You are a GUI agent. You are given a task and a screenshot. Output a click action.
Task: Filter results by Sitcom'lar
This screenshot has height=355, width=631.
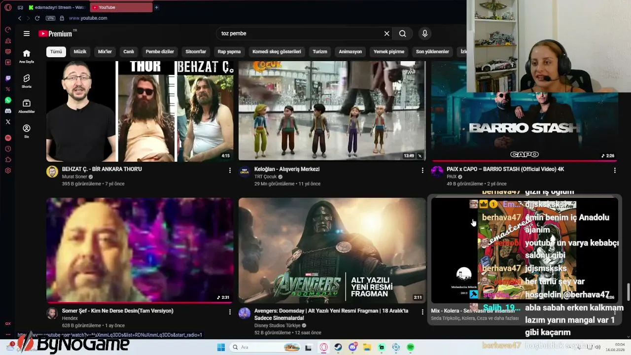[196, 52]
